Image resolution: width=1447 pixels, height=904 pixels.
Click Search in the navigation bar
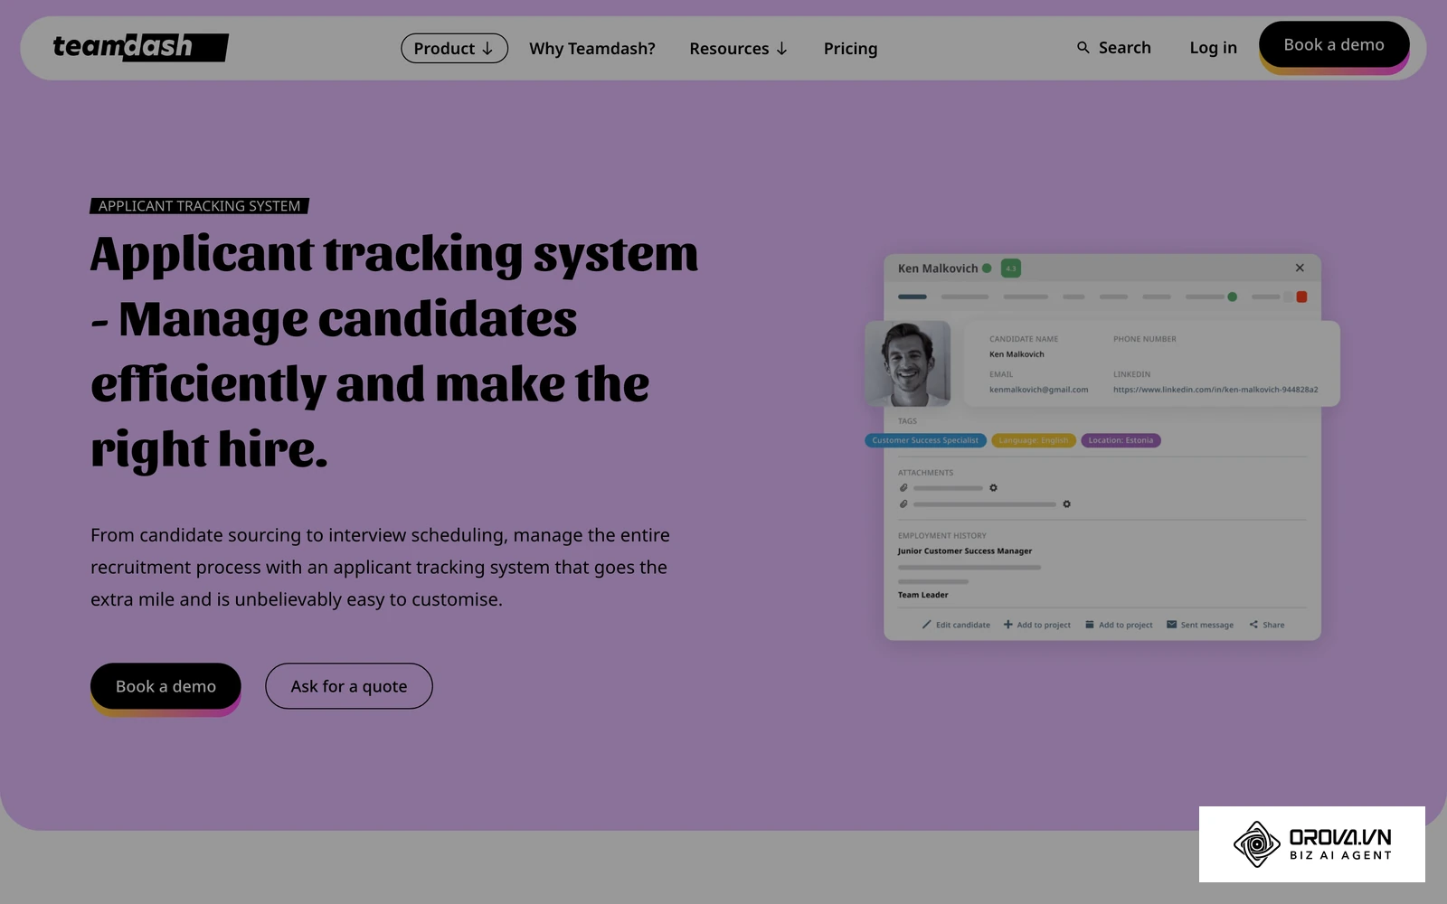1113,48
